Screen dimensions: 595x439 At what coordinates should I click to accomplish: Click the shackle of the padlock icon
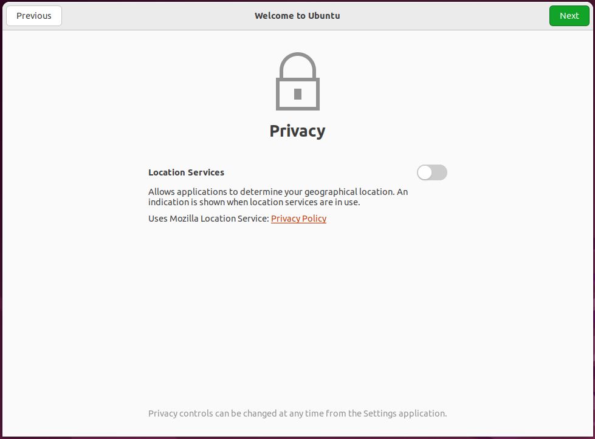(297, 62)
